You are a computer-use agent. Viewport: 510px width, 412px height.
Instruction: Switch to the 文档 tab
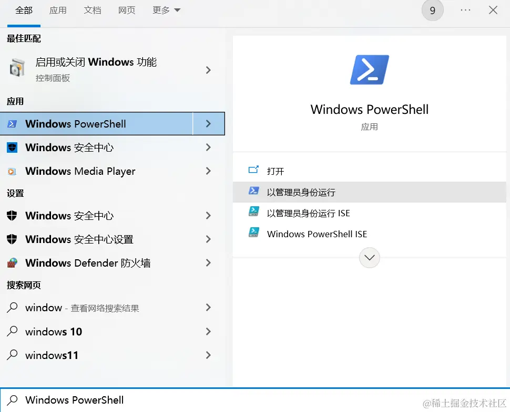click(x=93, y=10)
